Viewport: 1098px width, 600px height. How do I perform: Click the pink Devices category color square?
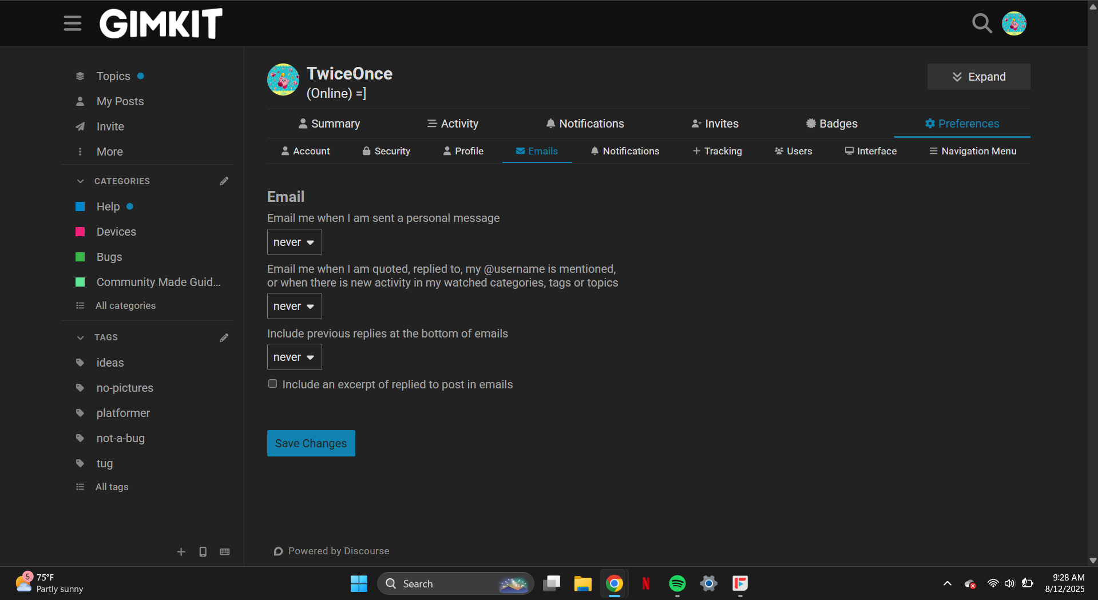click(80, 232)
